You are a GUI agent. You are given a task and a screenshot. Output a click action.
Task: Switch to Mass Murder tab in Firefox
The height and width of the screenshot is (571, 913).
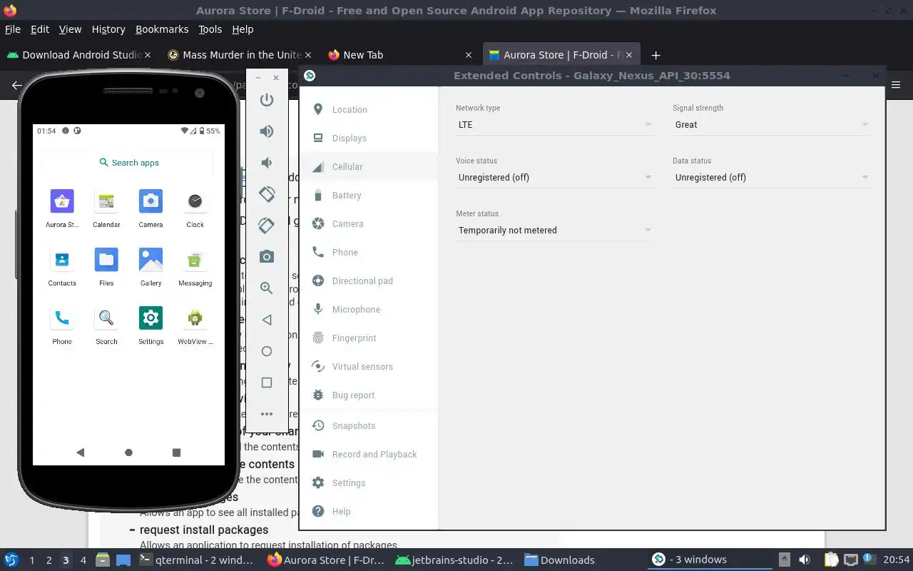click(239, 55)
